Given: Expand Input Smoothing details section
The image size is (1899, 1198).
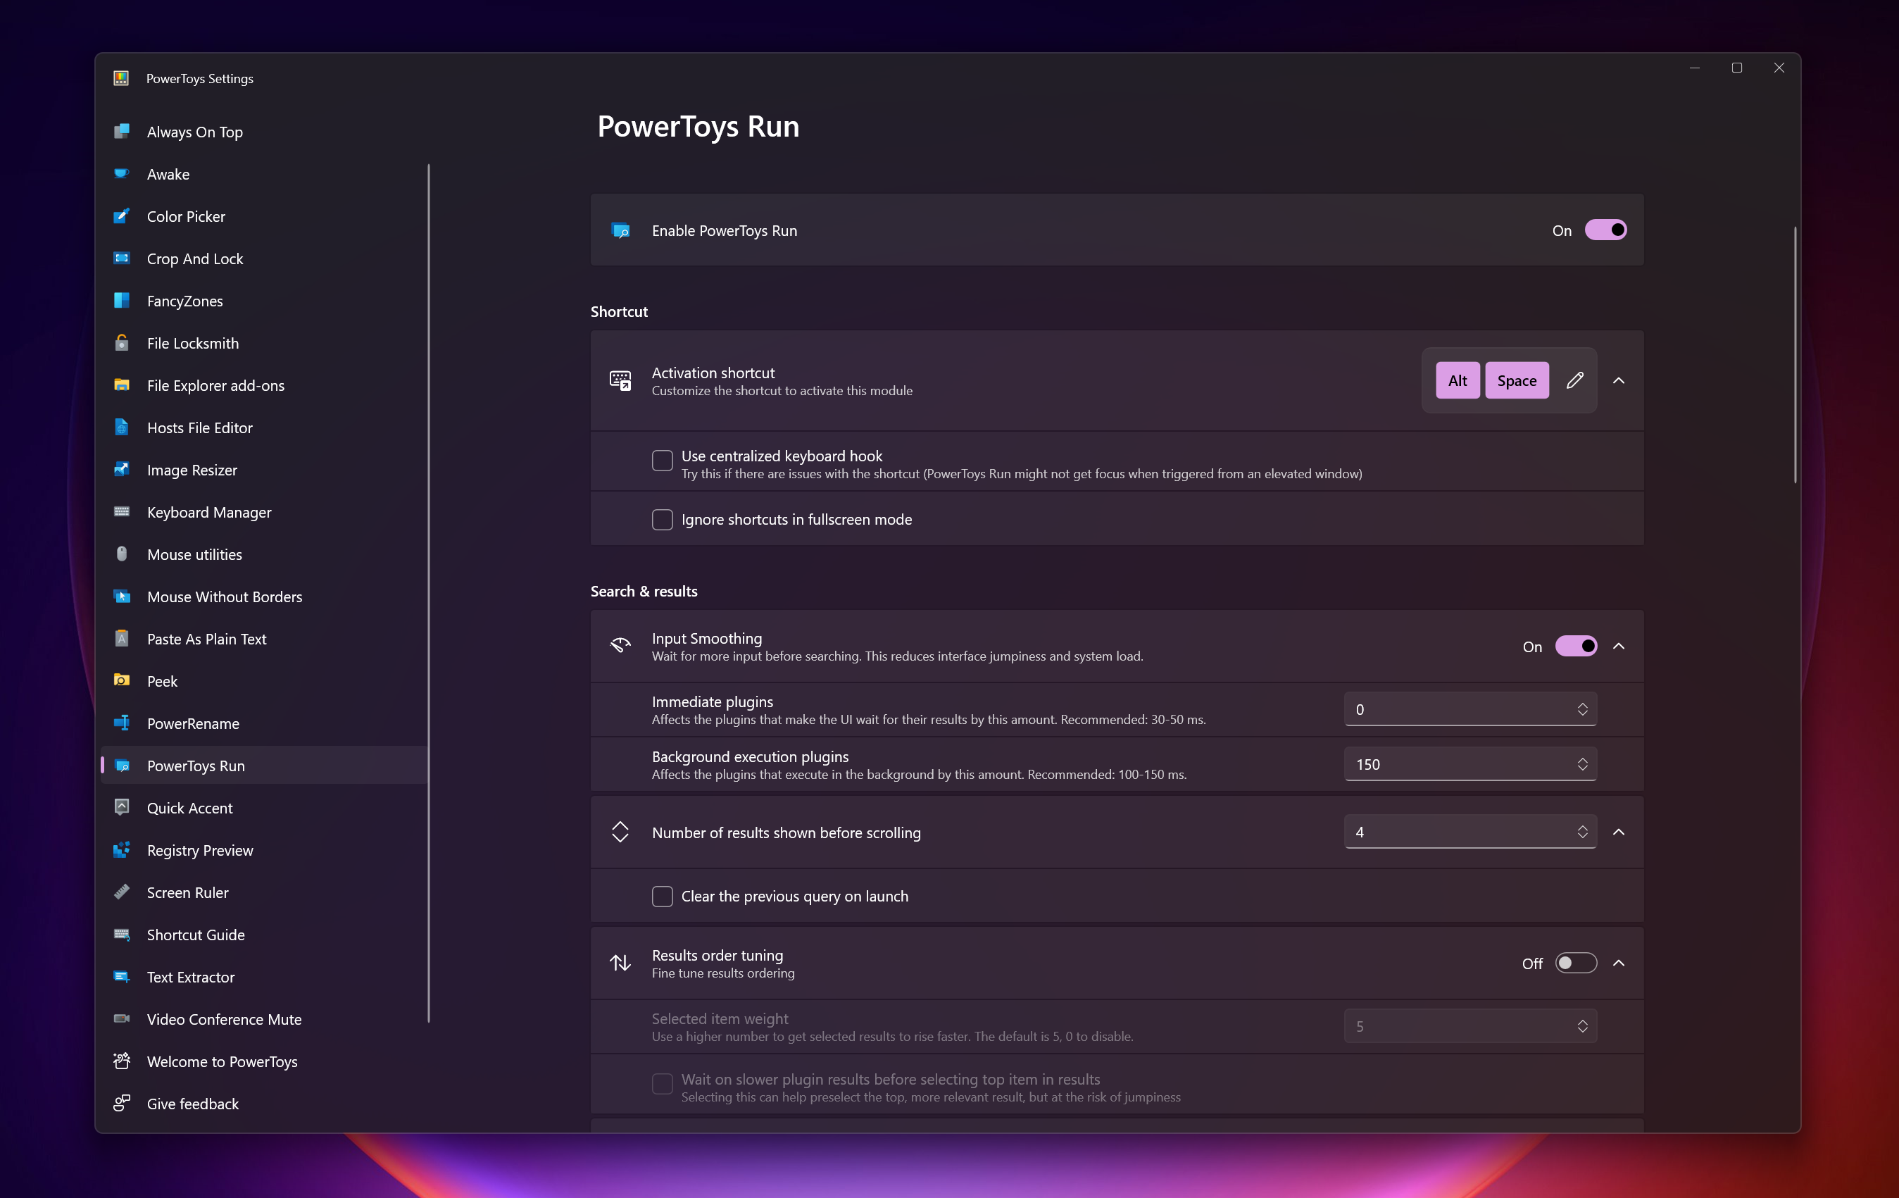Looking at the screenshot, I should (x=1622, y=646).
